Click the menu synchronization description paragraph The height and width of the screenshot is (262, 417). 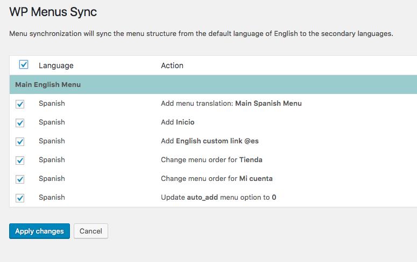[x=201, y=33]
